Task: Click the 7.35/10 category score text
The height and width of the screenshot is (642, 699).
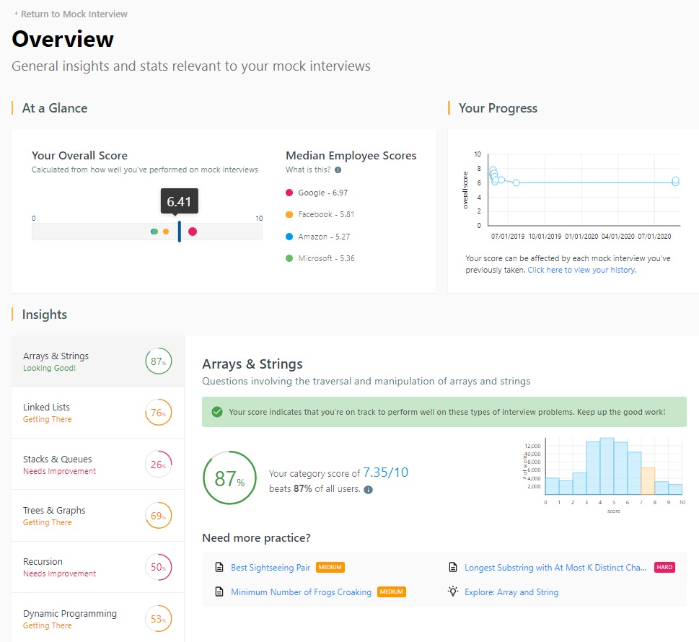Action: point(386,472)
